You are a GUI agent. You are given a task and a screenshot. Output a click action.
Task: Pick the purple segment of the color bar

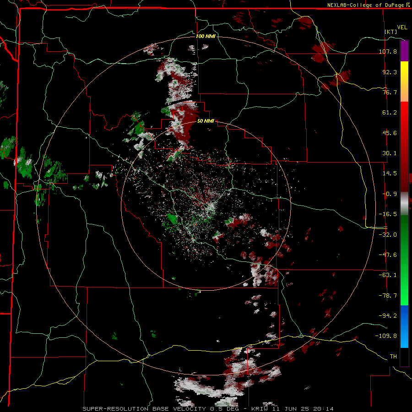tap(404, 51)
